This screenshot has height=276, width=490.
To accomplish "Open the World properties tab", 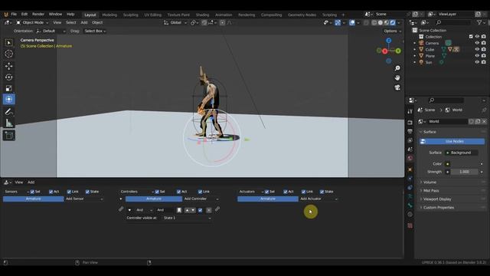I will [x=410, y=159].
